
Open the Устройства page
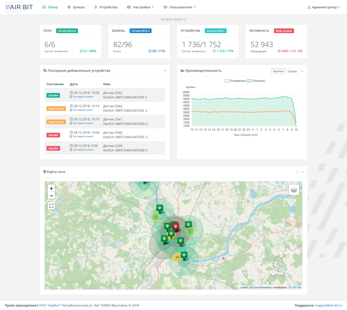106,7
